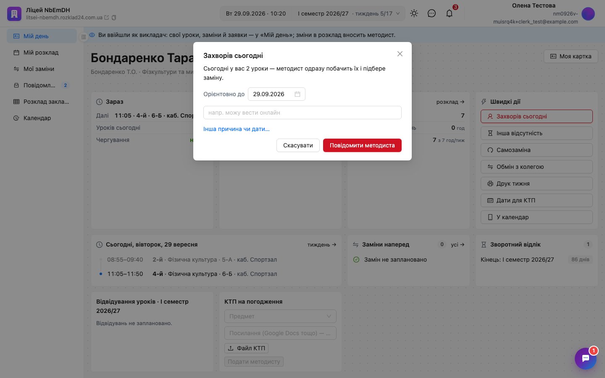Click Дати для КТП quick action
Image resolution: width=605 pixels, height=378 pixels.
coord(537,200)
